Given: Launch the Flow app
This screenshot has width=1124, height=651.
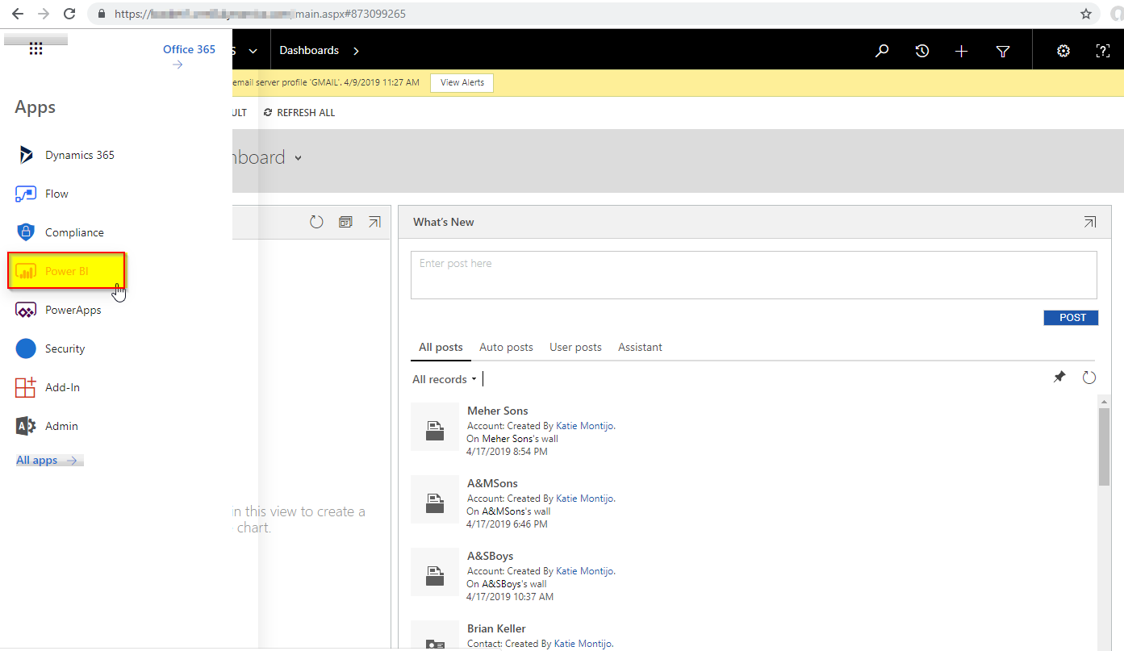Looking at the screenshot, I should [43, 194].
